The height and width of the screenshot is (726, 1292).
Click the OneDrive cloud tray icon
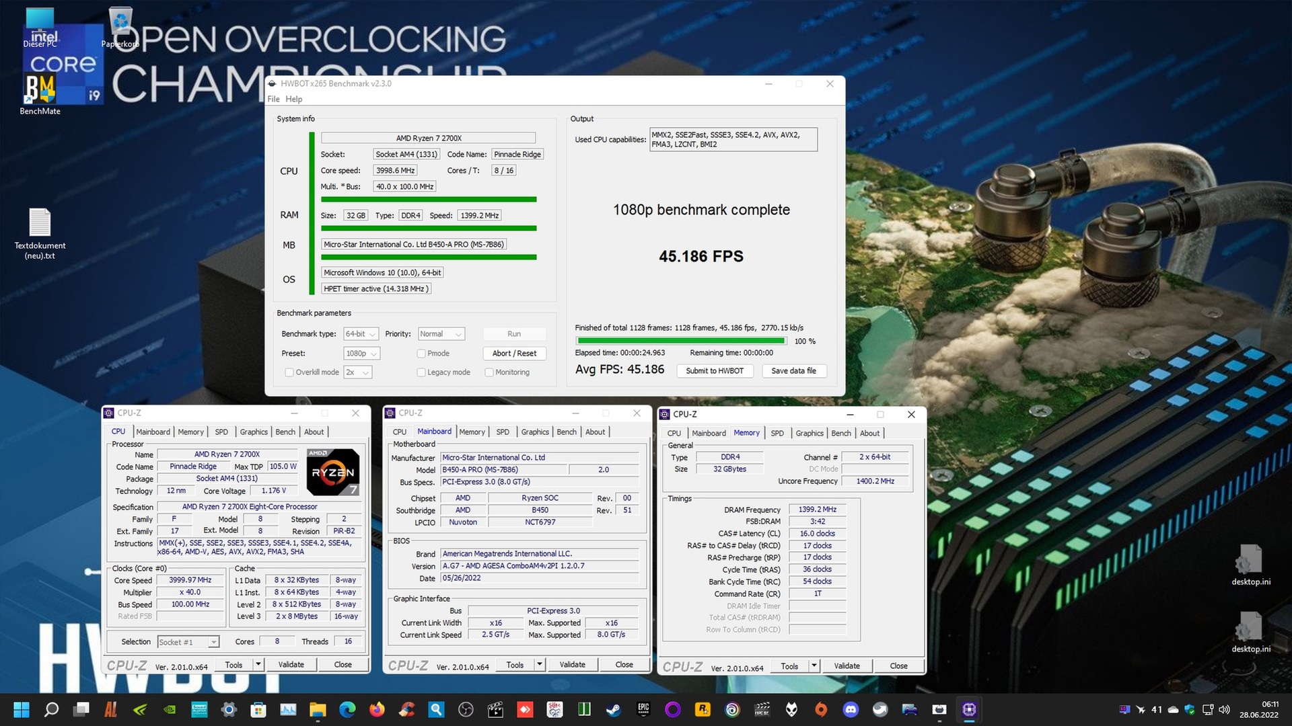(x=1173, y=709)
